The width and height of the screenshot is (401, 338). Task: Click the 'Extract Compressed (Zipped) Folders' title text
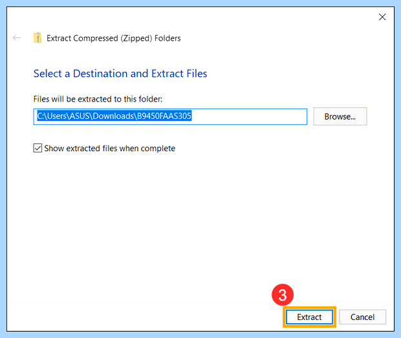(114, 38)
